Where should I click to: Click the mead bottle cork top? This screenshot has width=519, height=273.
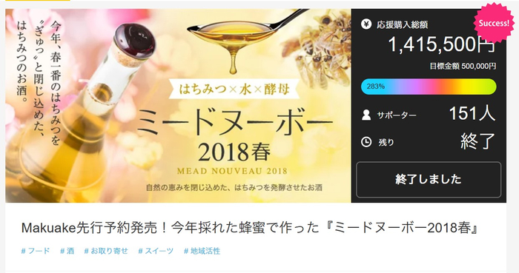tap(136, 44)
